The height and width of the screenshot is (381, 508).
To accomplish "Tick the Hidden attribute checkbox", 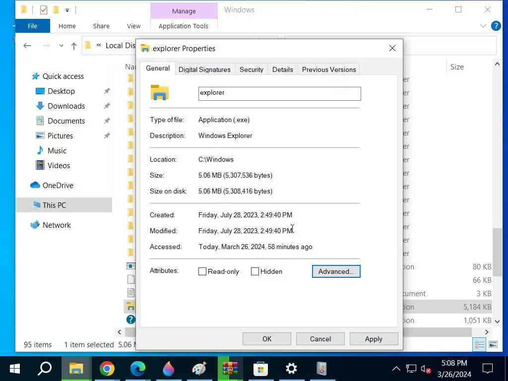I will pyautogui.click(x=255, y=271).
